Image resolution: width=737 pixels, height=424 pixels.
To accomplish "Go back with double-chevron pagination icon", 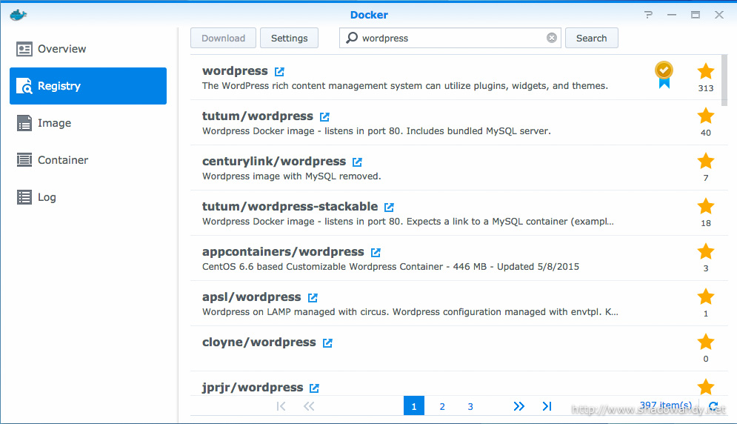I will coord(309,406).
